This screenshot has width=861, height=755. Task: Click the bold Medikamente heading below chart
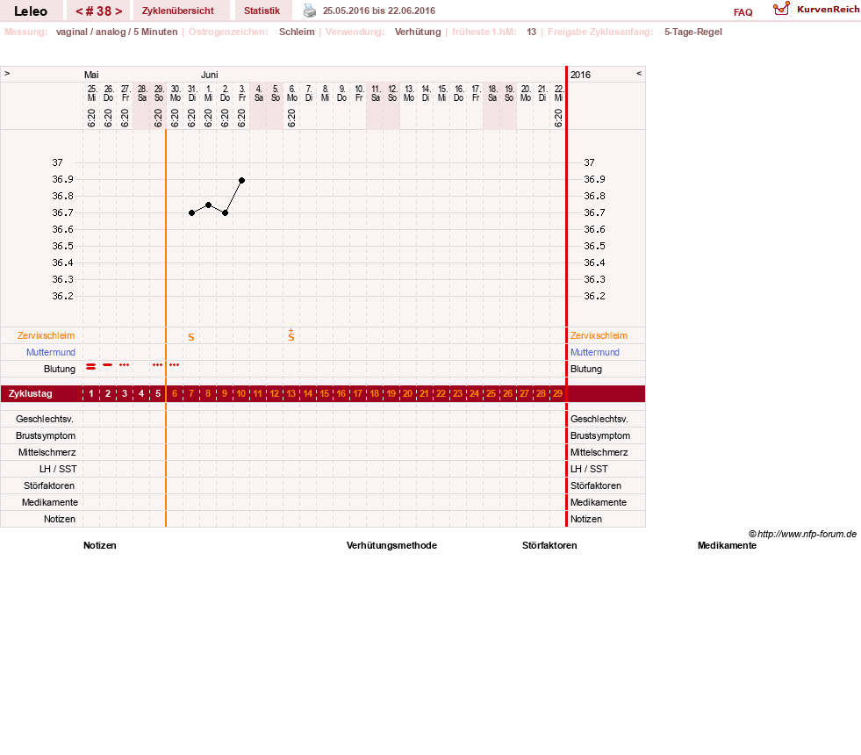coord(727,545)
